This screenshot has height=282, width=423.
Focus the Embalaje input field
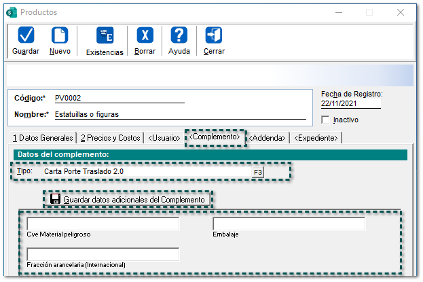[x=289, y=224]
